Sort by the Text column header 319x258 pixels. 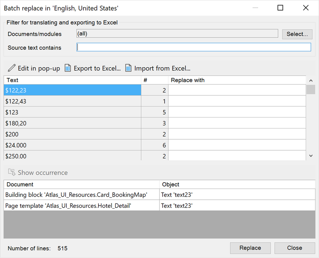(72, 80)
